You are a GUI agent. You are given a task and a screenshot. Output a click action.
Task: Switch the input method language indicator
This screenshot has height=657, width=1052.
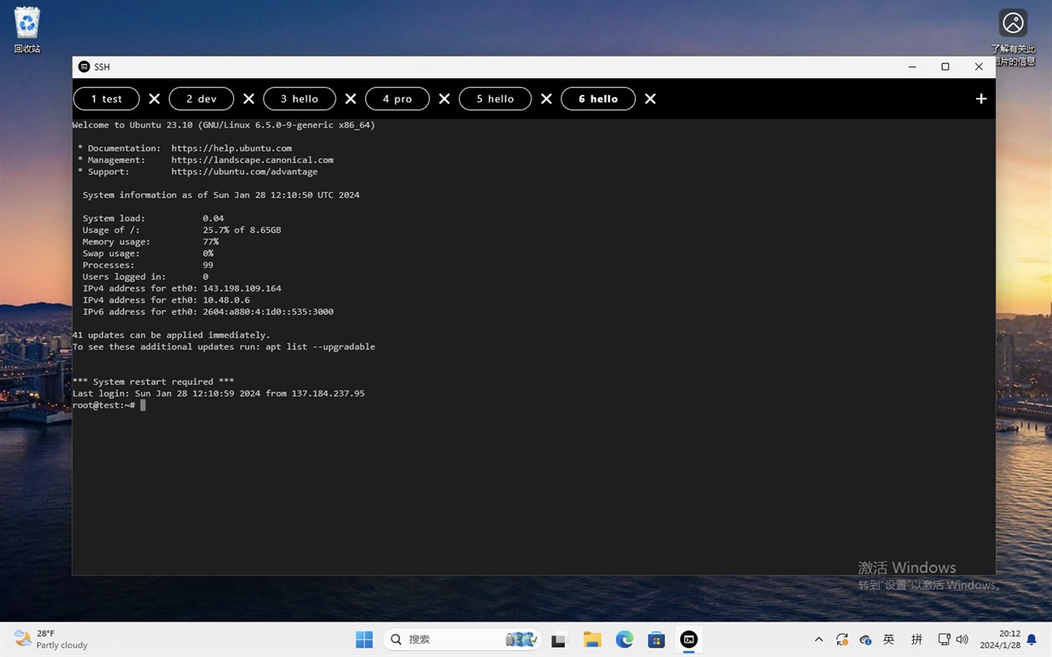[889, 639]
